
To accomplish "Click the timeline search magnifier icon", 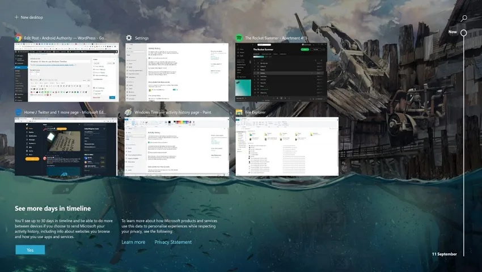I will point(463,19).
